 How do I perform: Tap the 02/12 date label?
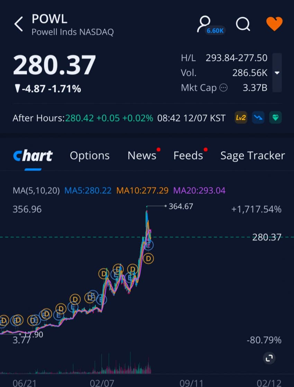269,383
